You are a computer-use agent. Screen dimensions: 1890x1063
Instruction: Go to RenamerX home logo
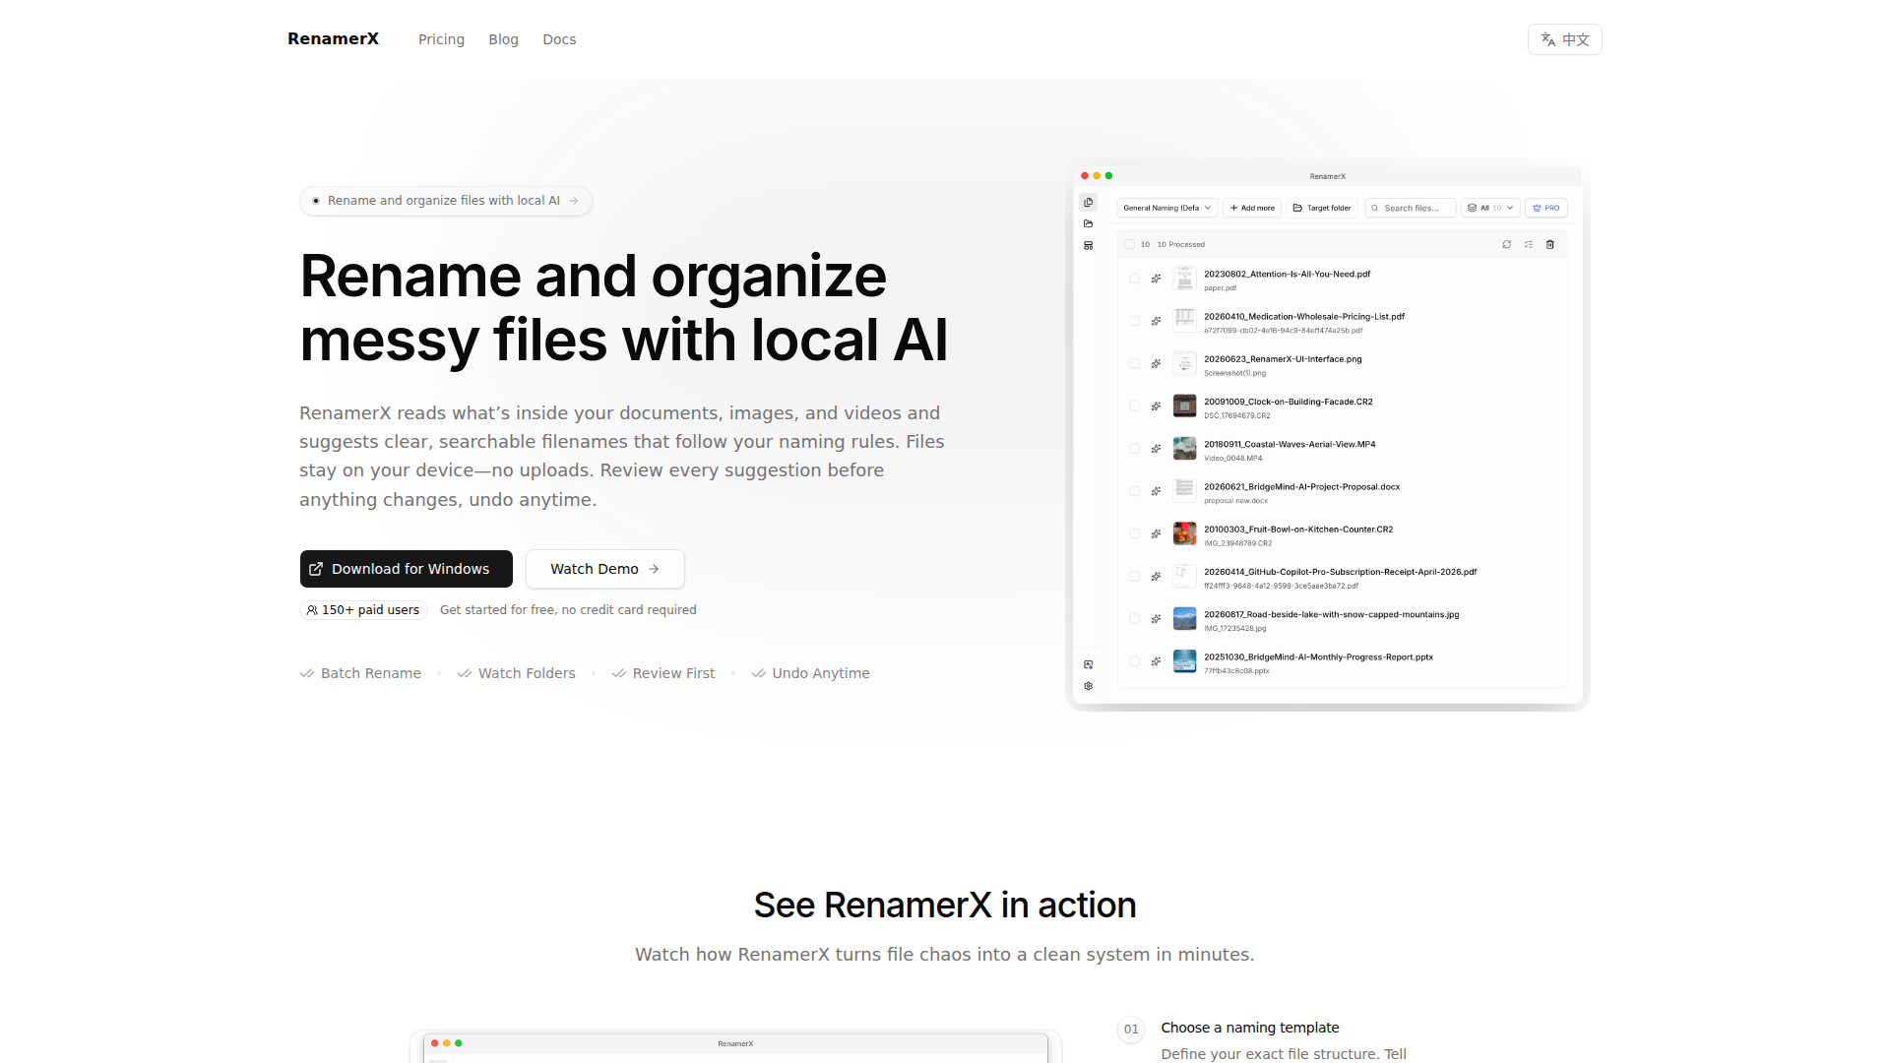pyautogui.click(x=333, y=38)
